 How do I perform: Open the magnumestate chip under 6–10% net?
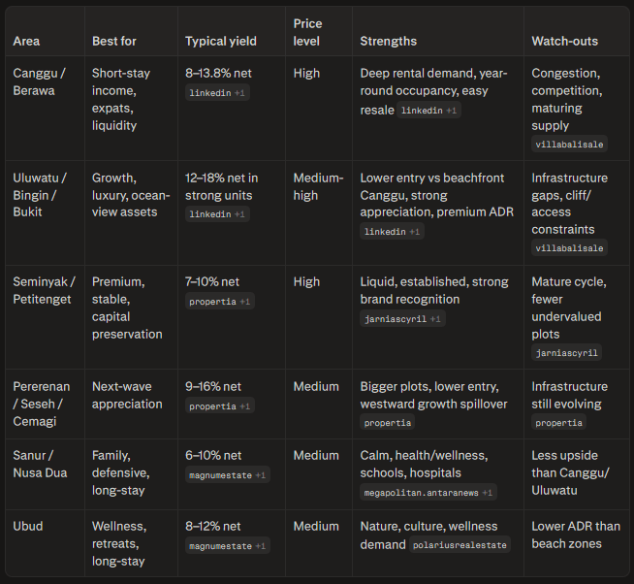(x=227, y=475)
